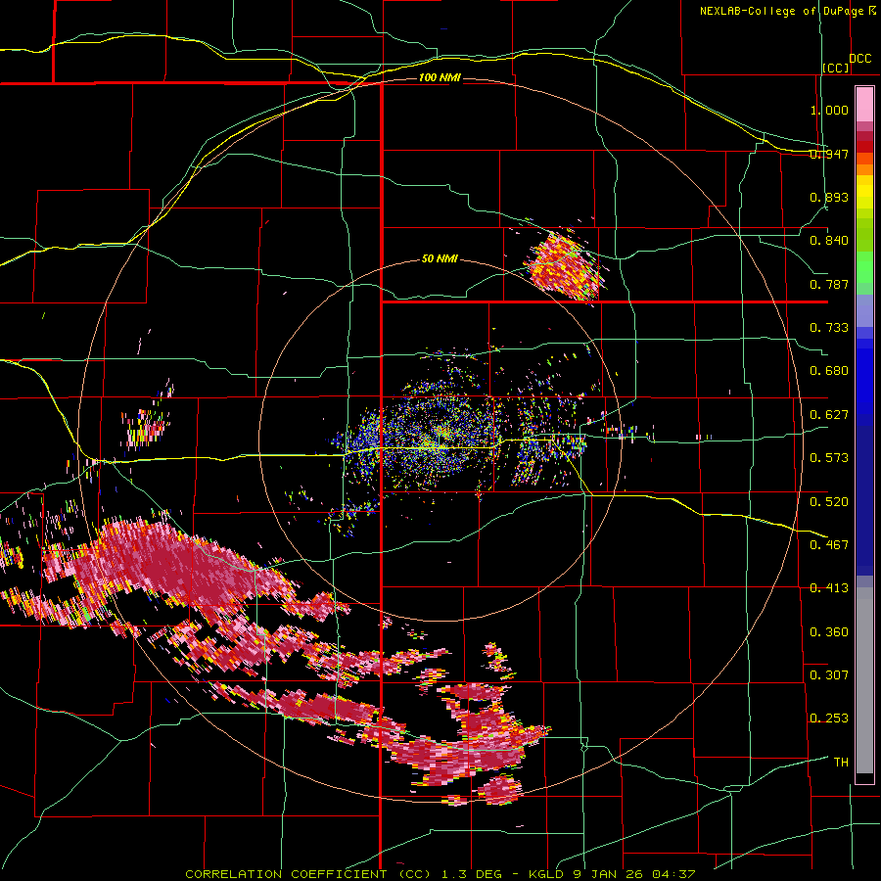The width and height of the screenshot is (881, 881).
Task: Click the 0.733 value on color scale
Action: tap(829, 328)
